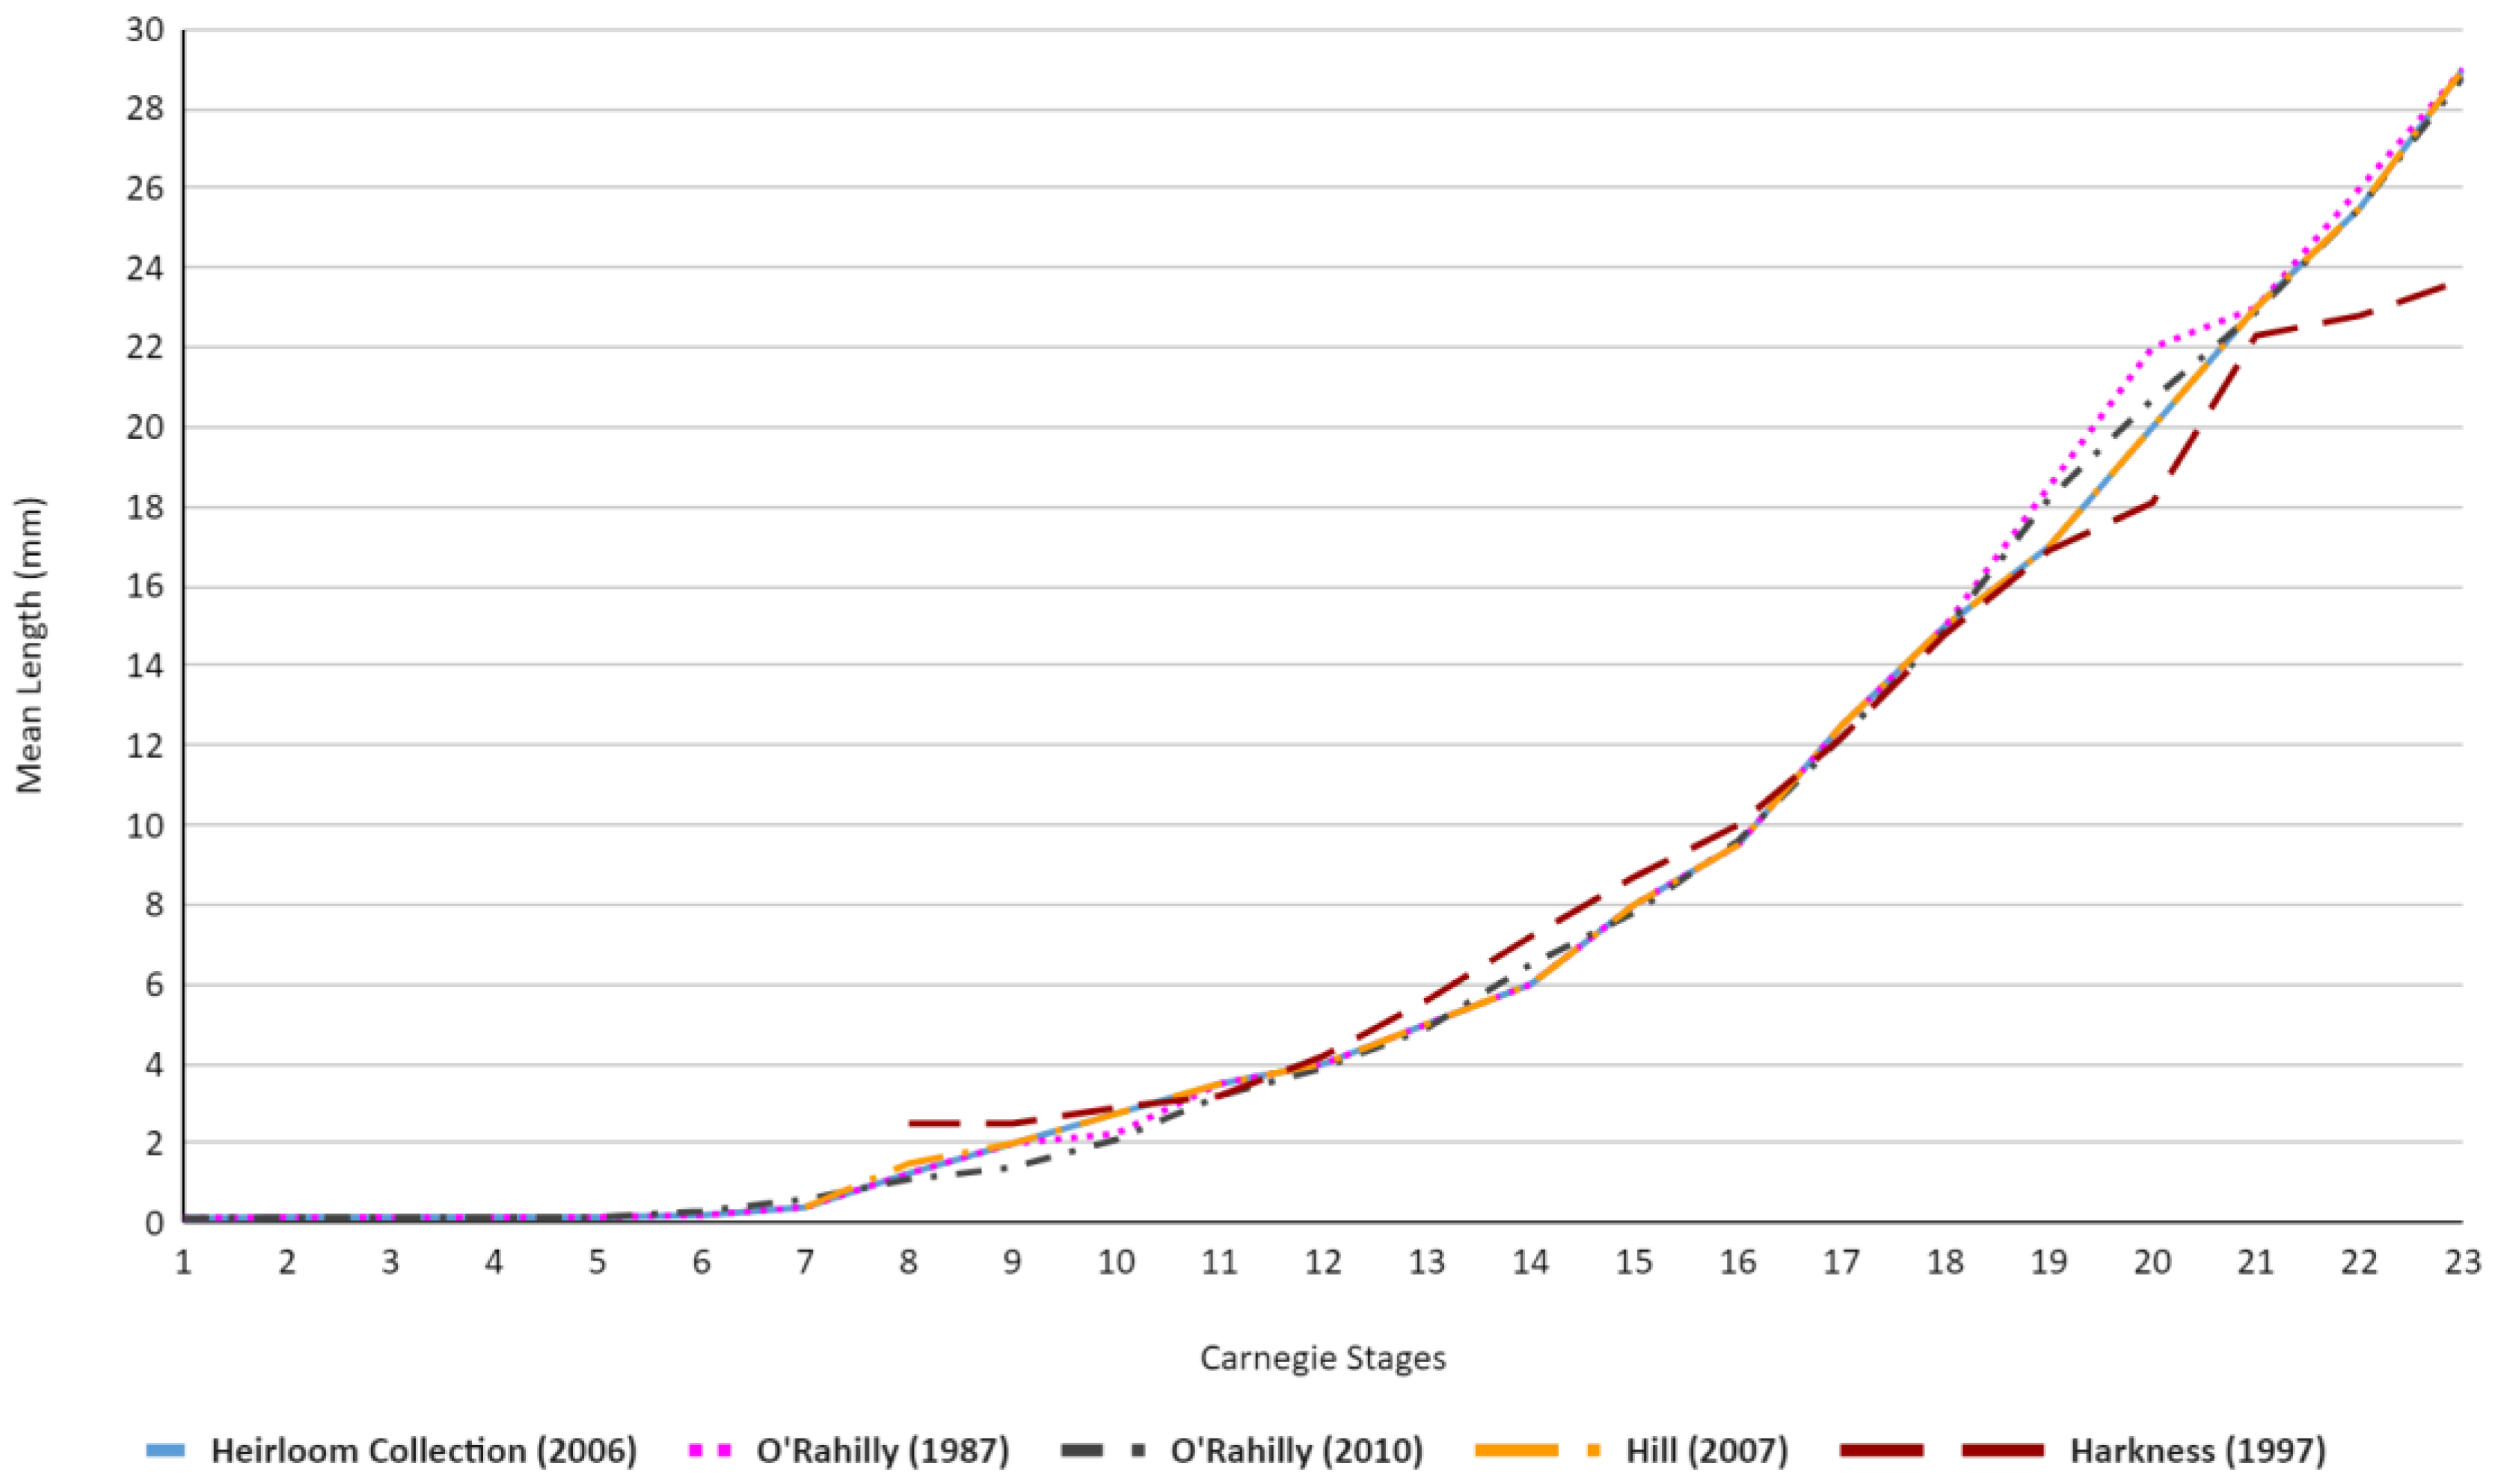This screenshot has width=2495, height=1484.
Task: Click the Harkness (1997) legend label
Action: 2198,1451
